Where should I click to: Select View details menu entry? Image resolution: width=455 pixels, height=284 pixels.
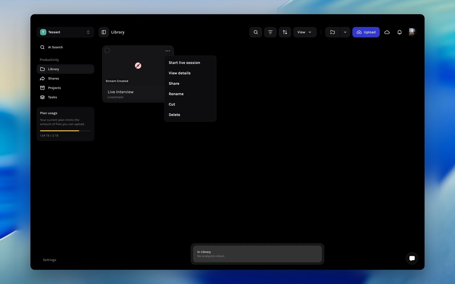(x=190, y=73)
